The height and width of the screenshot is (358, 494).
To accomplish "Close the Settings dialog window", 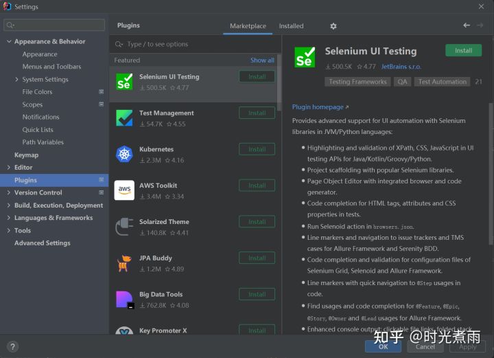I will 481,6.
